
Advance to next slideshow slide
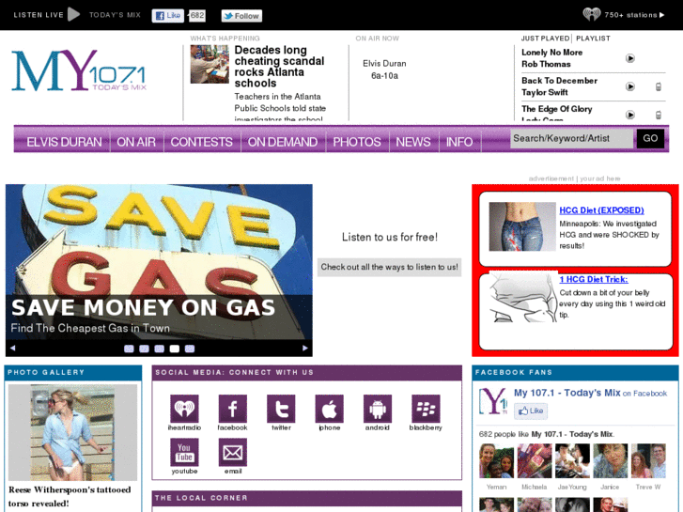(x=305, y=348)
